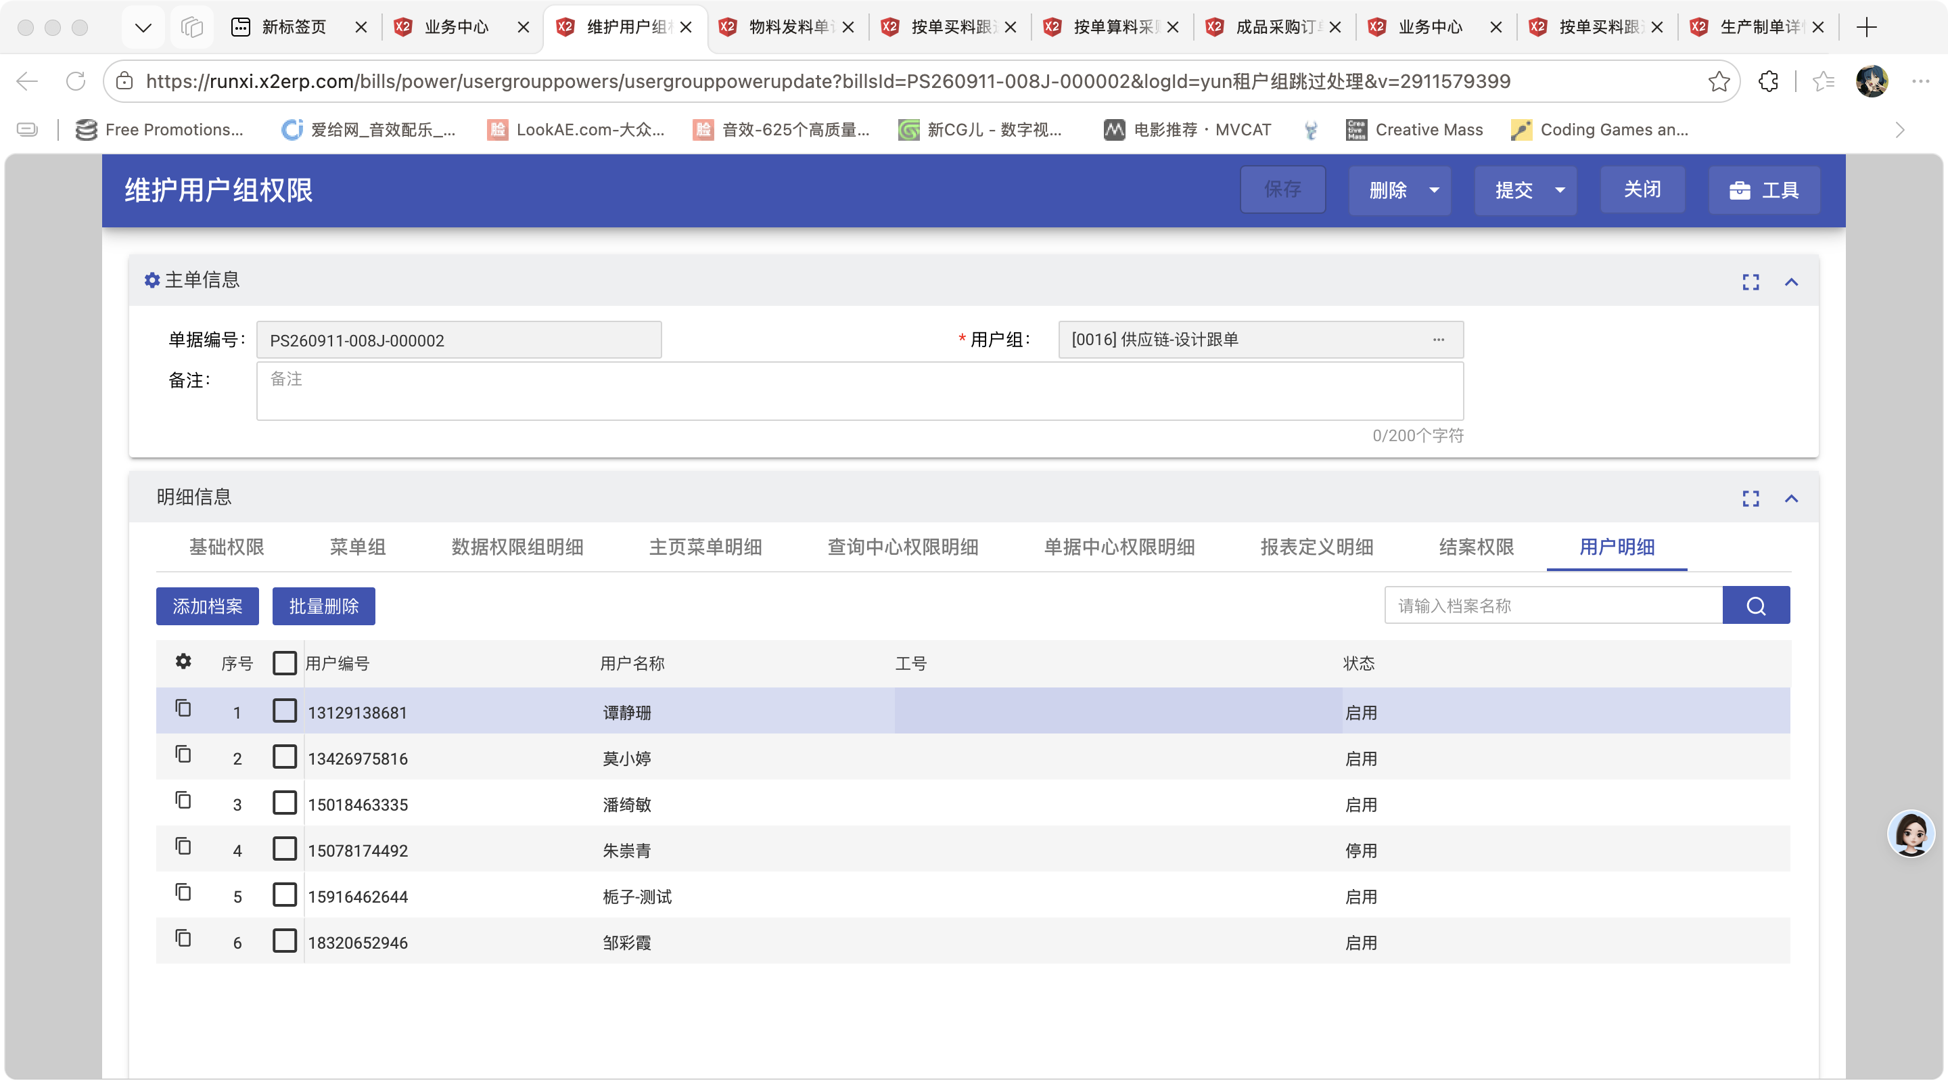Click the copy icon for row 6
Viewport: 1948px width, 1084px height.
(183, 939)
